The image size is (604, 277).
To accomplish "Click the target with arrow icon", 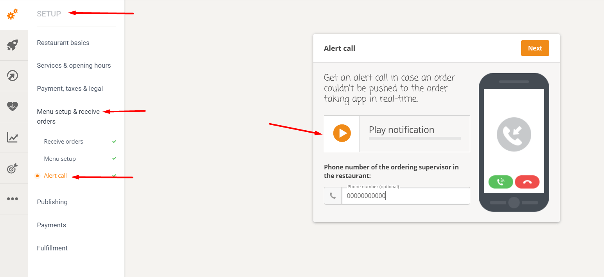I will coord(13,168).
